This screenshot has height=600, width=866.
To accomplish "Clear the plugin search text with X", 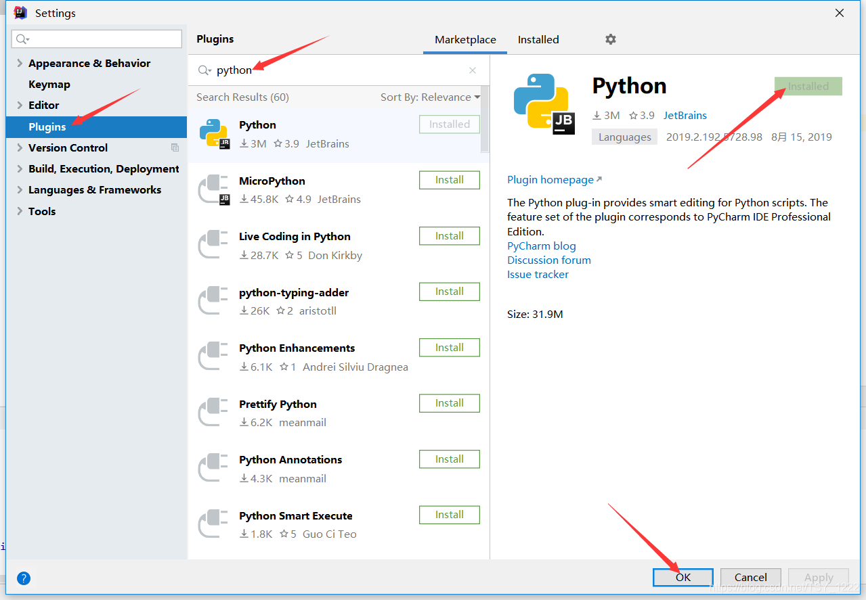I will pyautogui.click(x=473, y=70).
